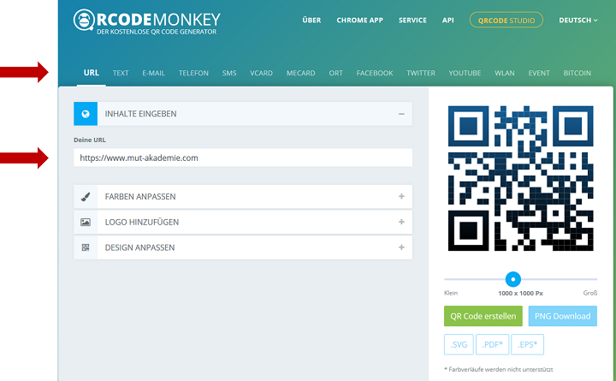The image size is (616, 381).
Task: Click the Logo hinzufügen label
Action: 142,222
